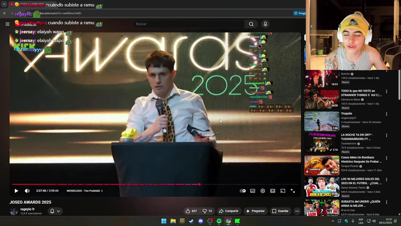Open the Cámara en Mano channel name

tap(351, 100)
